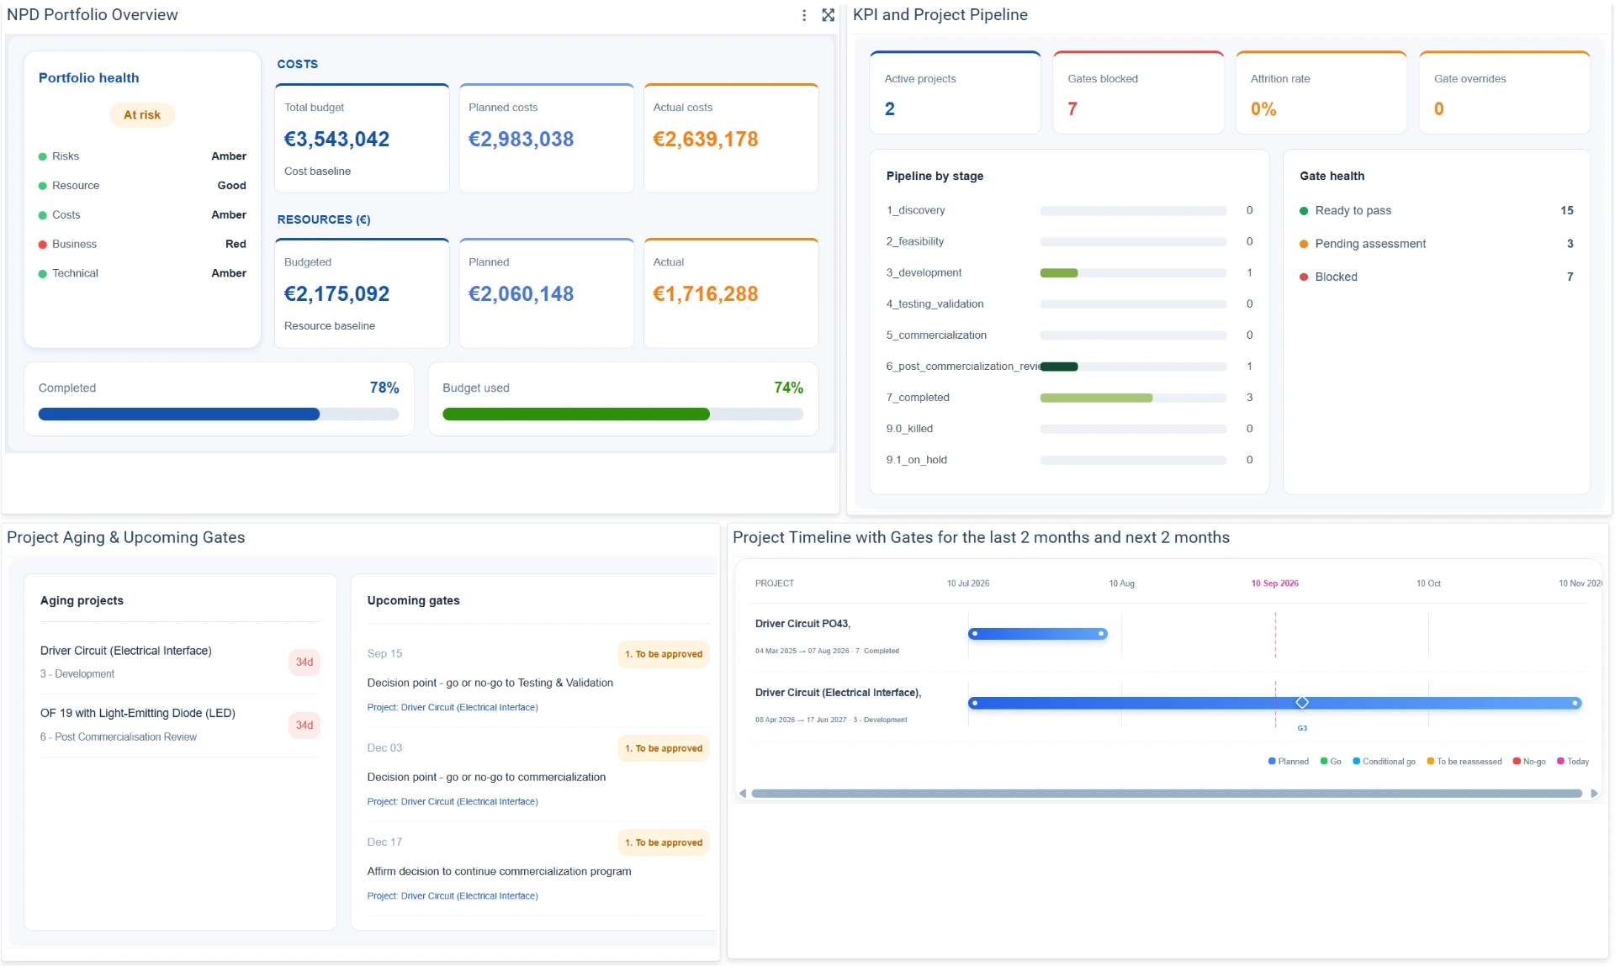Click the 6_post_commercialization_review pipeline bar
The width and height of the screenshot is (1615, 966).
pyautogui.click(x=1133, y=367)
